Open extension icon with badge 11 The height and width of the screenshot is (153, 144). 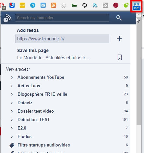[3, 6]
